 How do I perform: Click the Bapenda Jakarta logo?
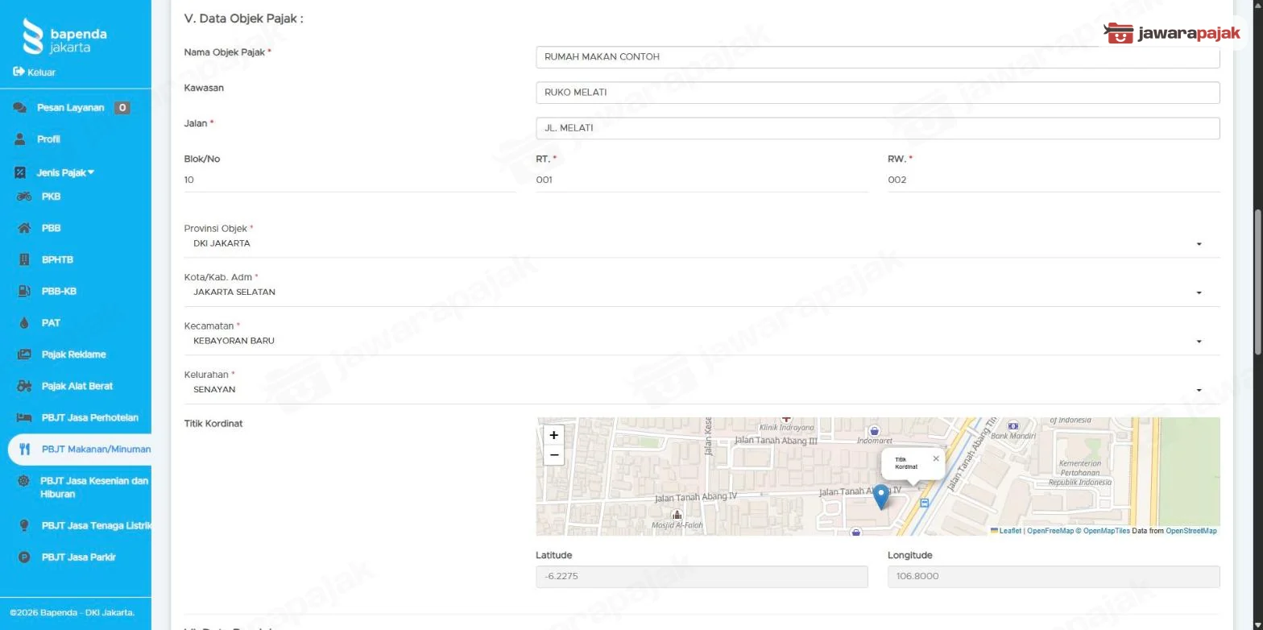tap(65, 37)
